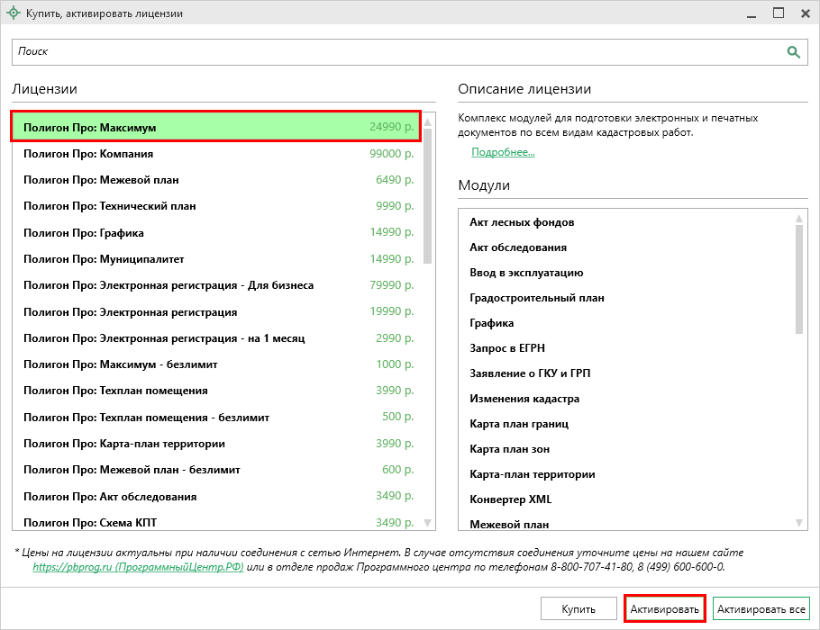Open the Подробнее... description link

(503, 152)
